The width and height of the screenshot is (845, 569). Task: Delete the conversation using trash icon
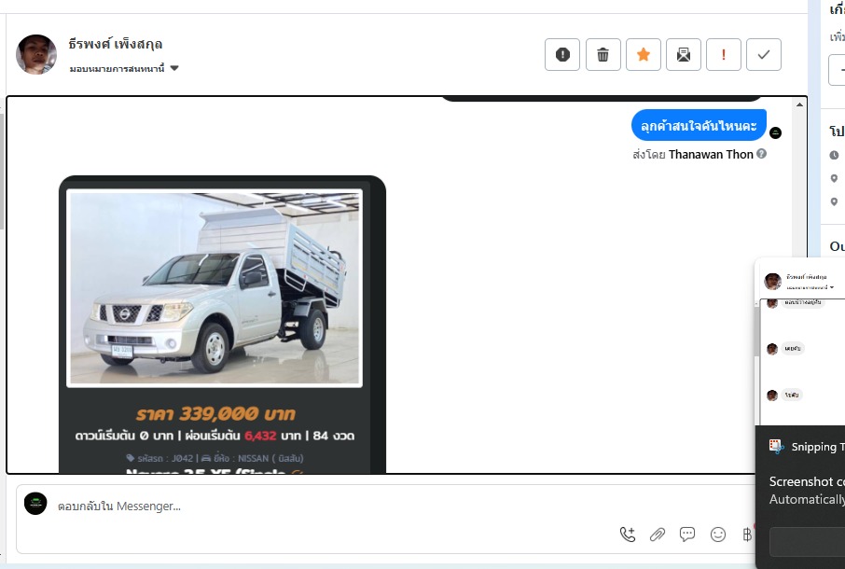tap(603, 54)
